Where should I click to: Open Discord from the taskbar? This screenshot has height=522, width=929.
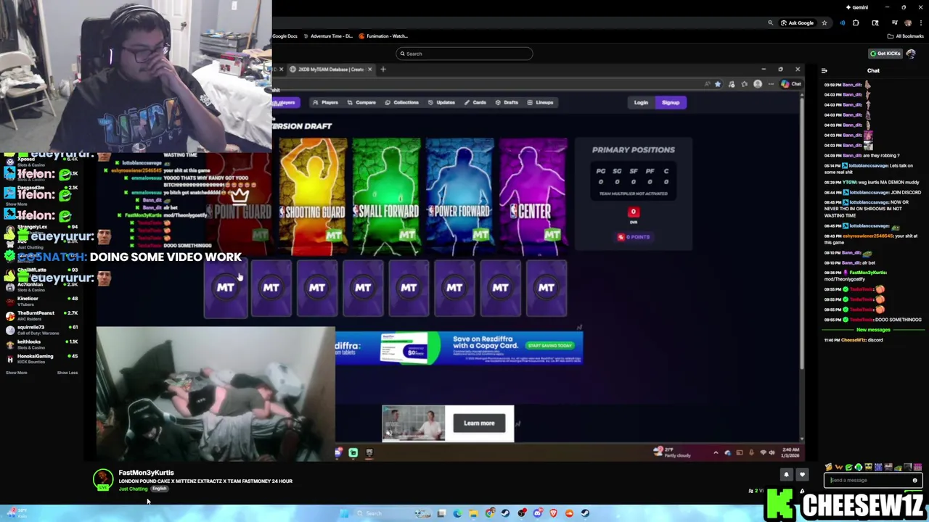coord(537,513)
